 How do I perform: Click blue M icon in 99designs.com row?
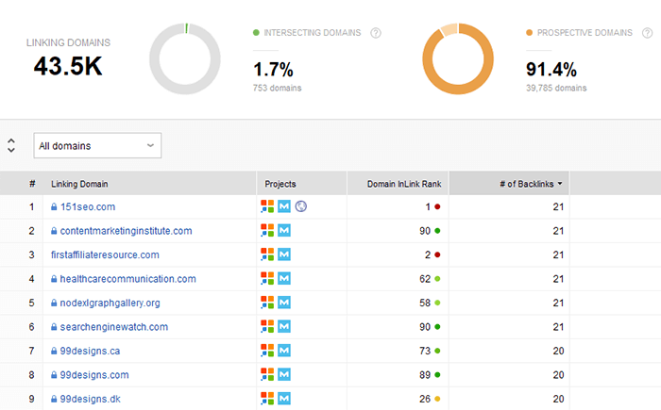[284, 374]
